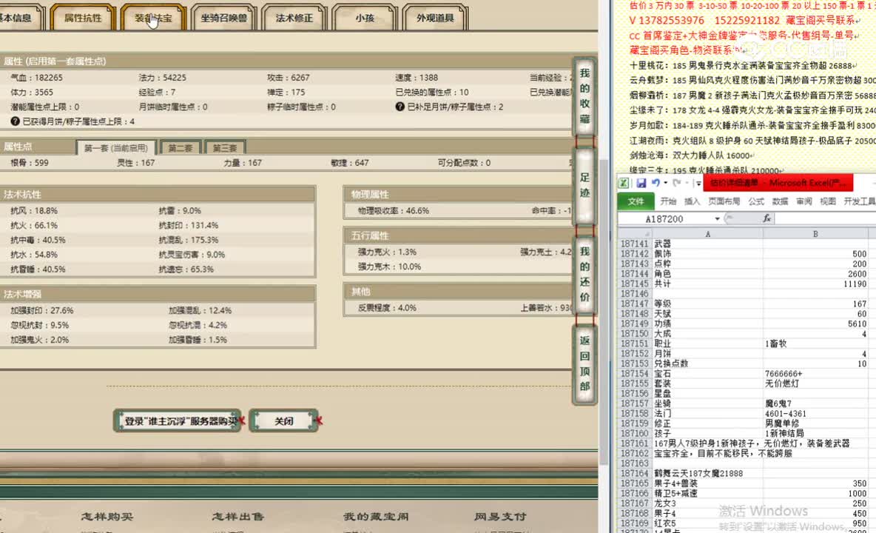Click the 气血 : 182265 stat
876x533 pixels.
click(37, 77)
